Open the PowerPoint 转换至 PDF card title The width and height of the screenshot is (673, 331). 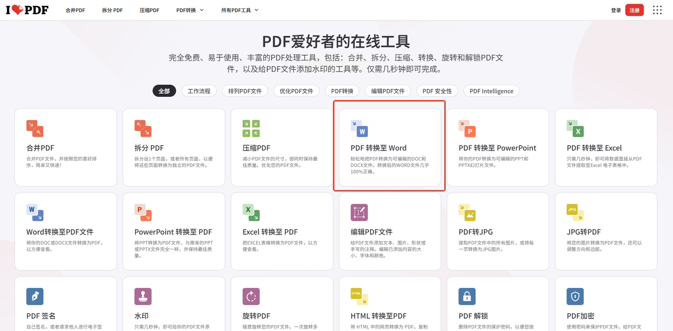coord(173,232)
